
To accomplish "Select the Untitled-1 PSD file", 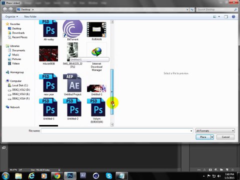I will pyautogui.click(x=48, y=109).
